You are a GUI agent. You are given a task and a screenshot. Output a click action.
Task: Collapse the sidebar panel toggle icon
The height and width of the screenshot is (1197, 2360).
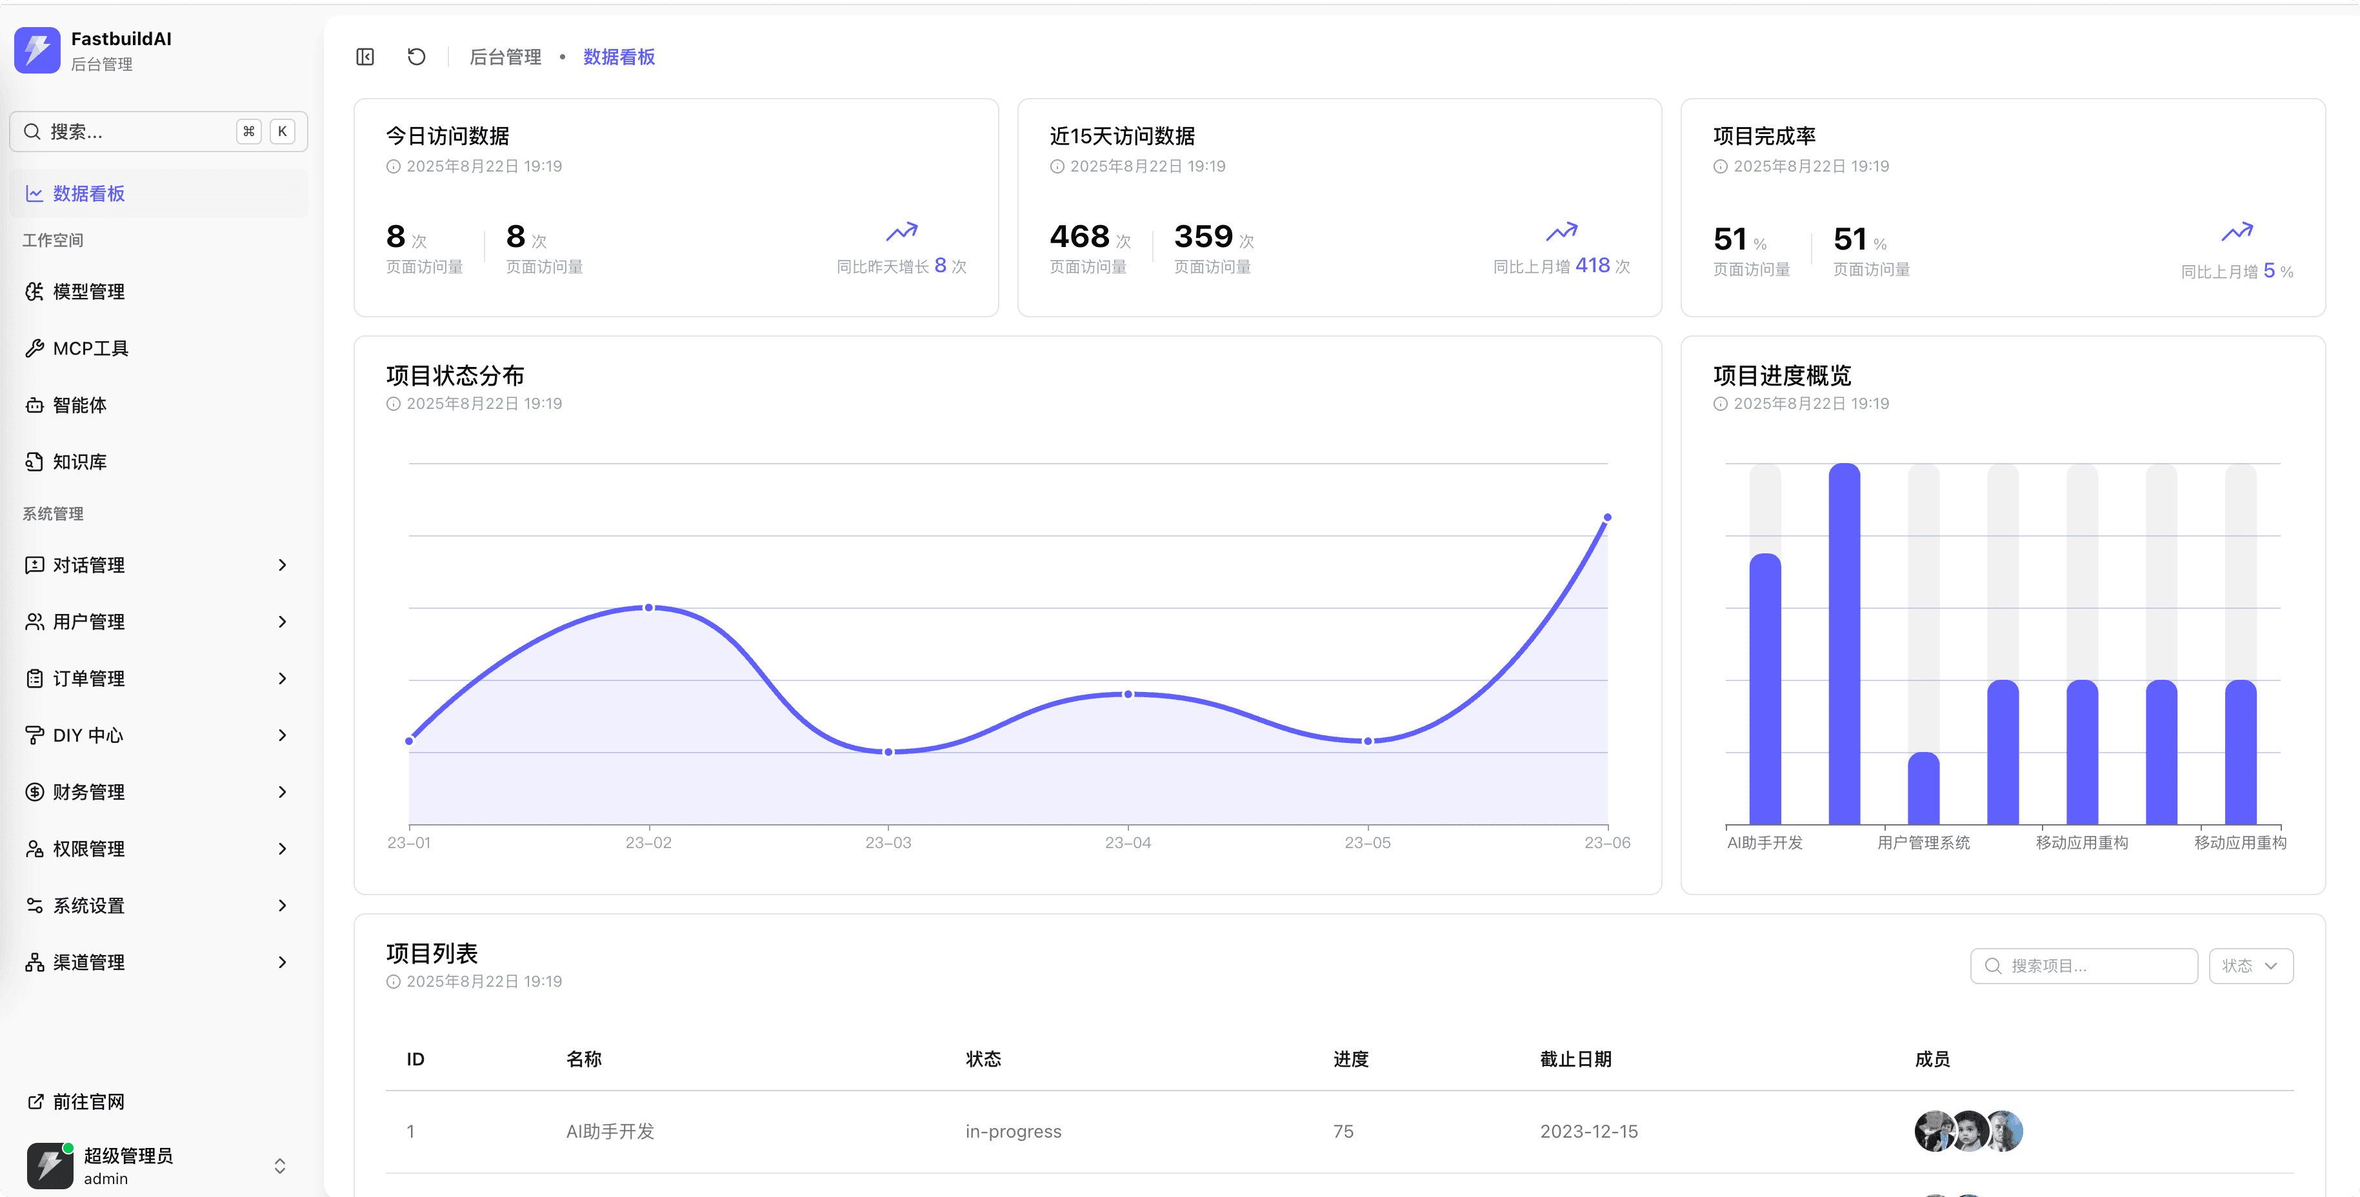pyautogui.click(x=365, y=57)
